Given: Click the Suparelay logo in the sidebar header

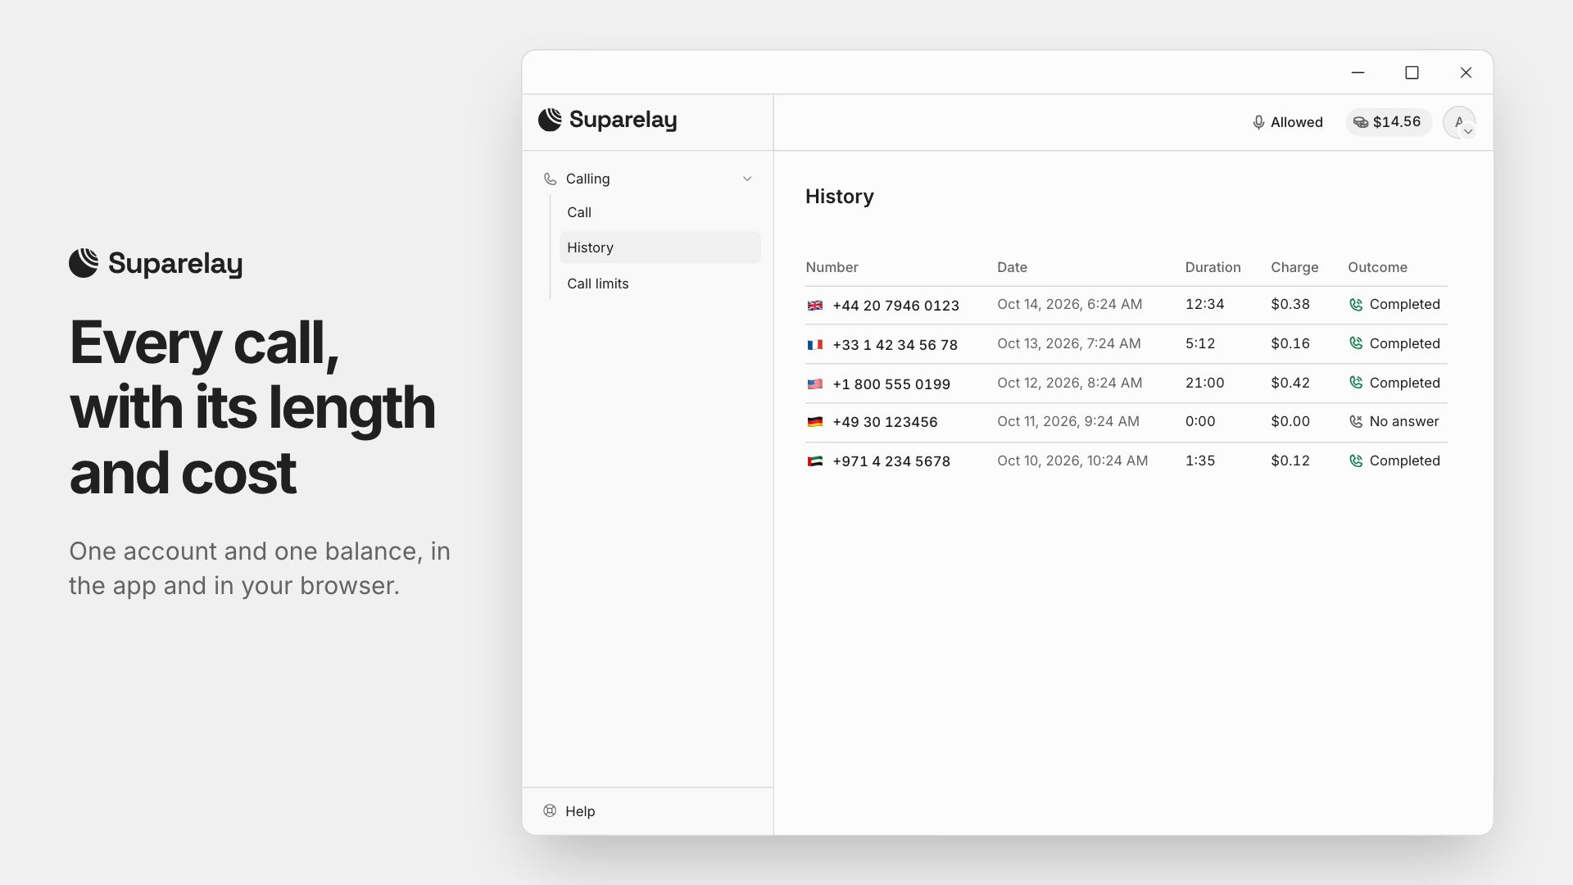Looking at the screenshot, I should tap(607, 120).
